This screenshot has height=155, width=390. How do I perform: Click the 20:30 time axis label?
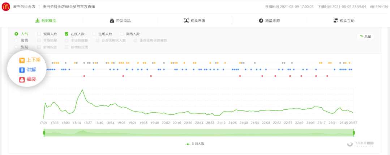(188, 123)
